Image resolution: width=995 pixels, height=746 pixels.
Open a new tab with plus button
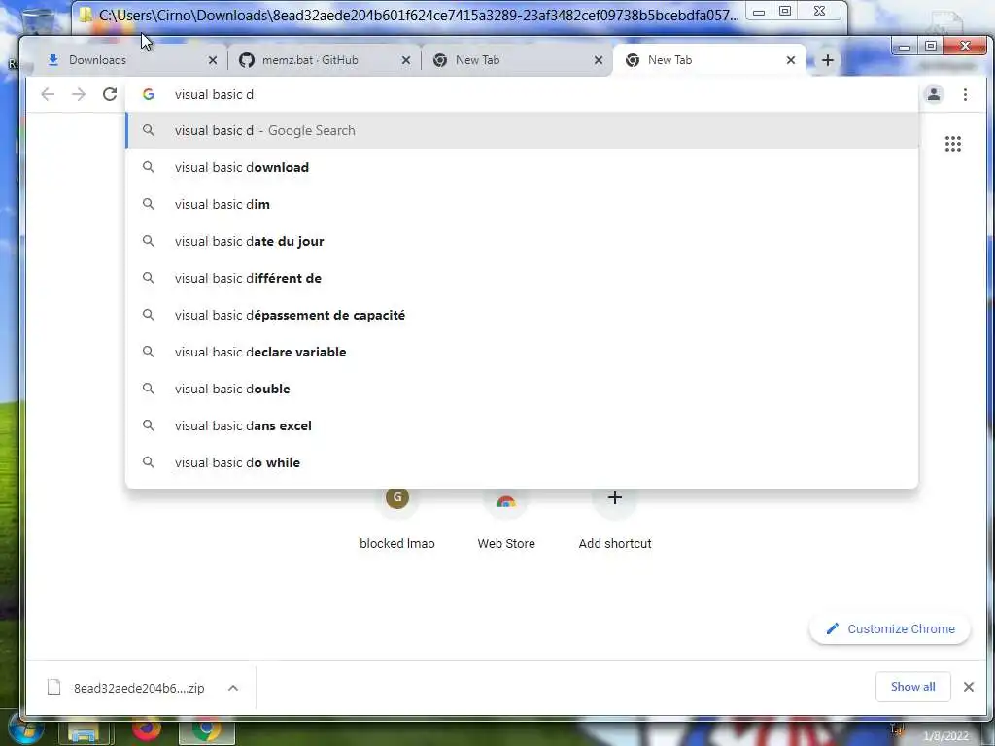[x=828, y=60]
